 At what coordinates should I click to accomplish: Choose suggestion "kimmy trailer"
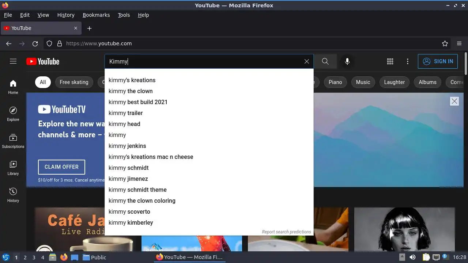click(209, 113)
